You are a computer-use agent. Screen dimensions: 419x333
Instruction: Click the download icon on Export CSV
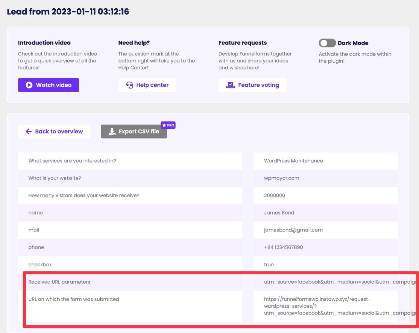112,131
